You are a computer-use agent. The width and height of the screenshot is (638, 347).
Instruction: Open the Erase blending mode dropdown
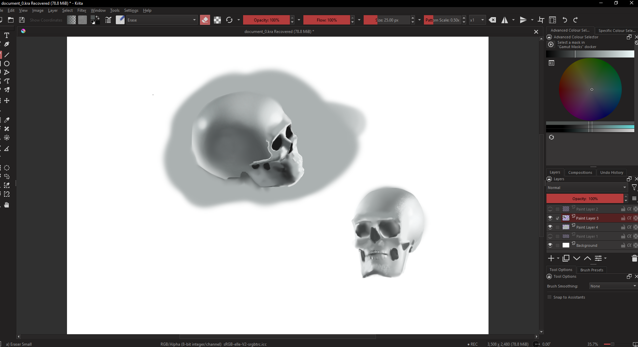tap(162, 20)
